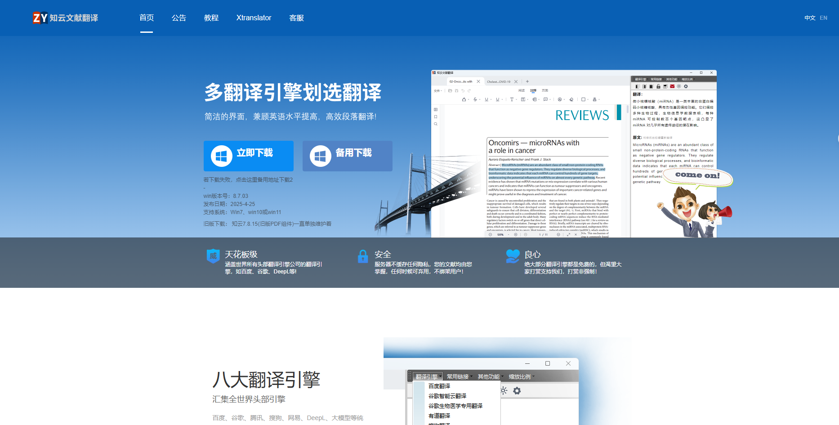Screen dimensions: 839x425
Task: Open the 客服 navigation item
Action: click(297, 18)
